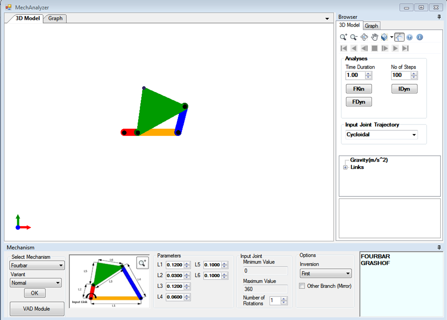Open the view cube dropdown arrow
Image resolution: width=447 pixels, height=320 pixels.
[x=392, y=37]
